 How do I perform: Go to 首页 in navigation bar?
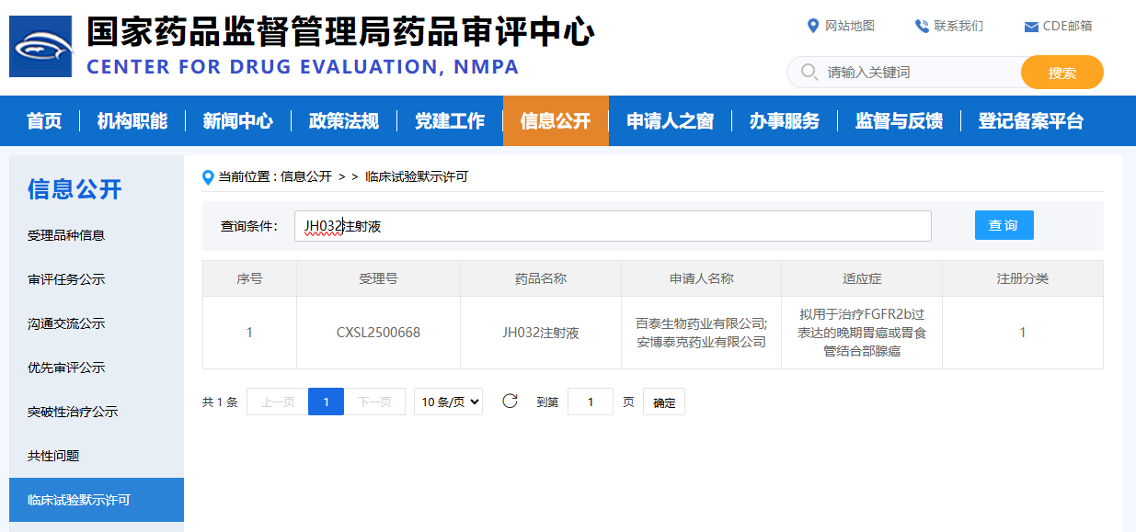click(x=44, y=121)
